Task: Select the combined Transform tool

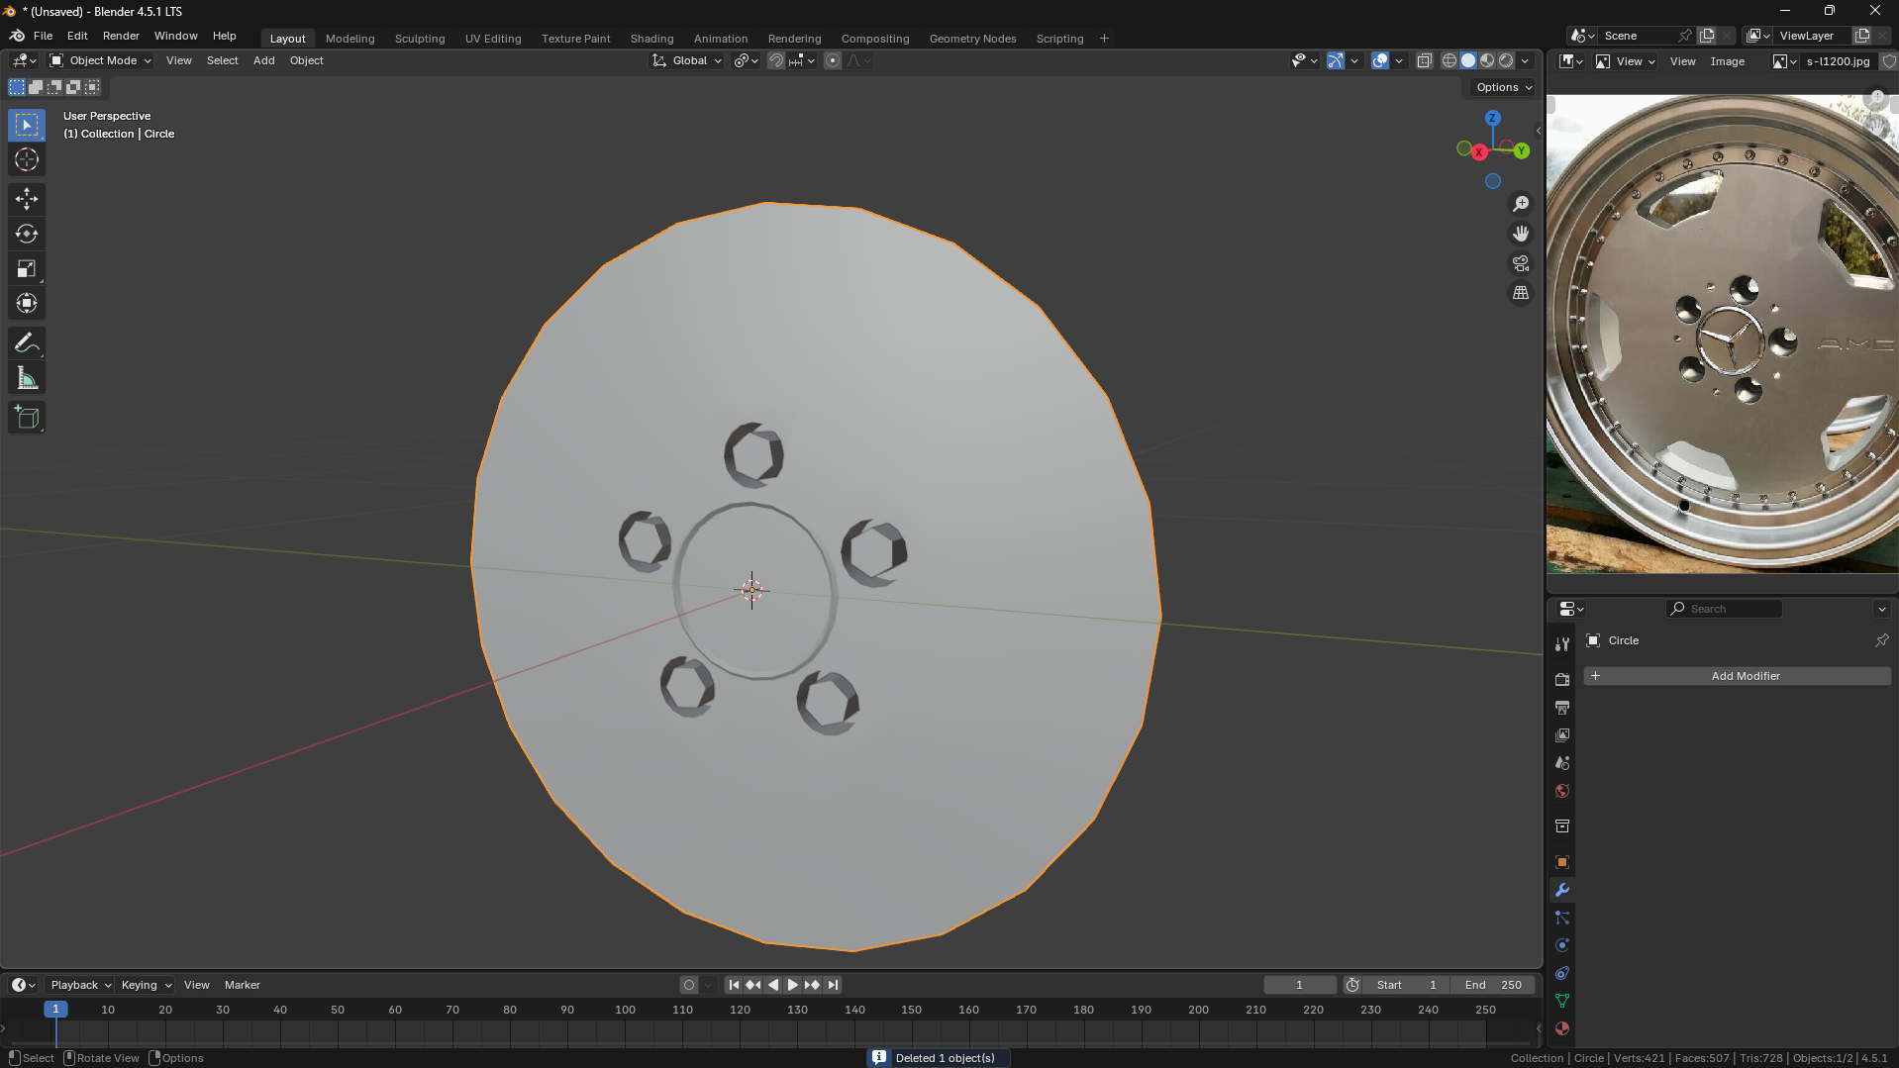Action: [x=27, y=304]
